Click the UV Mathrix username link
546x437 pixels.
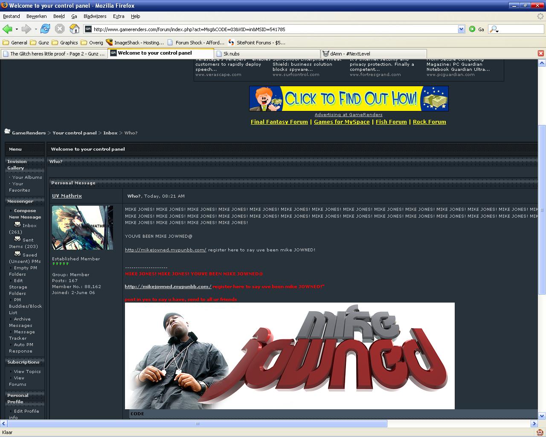click(67, 196)
